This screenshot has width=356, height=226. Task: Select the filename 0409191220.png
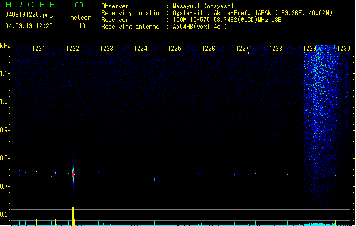pos(29,15)
